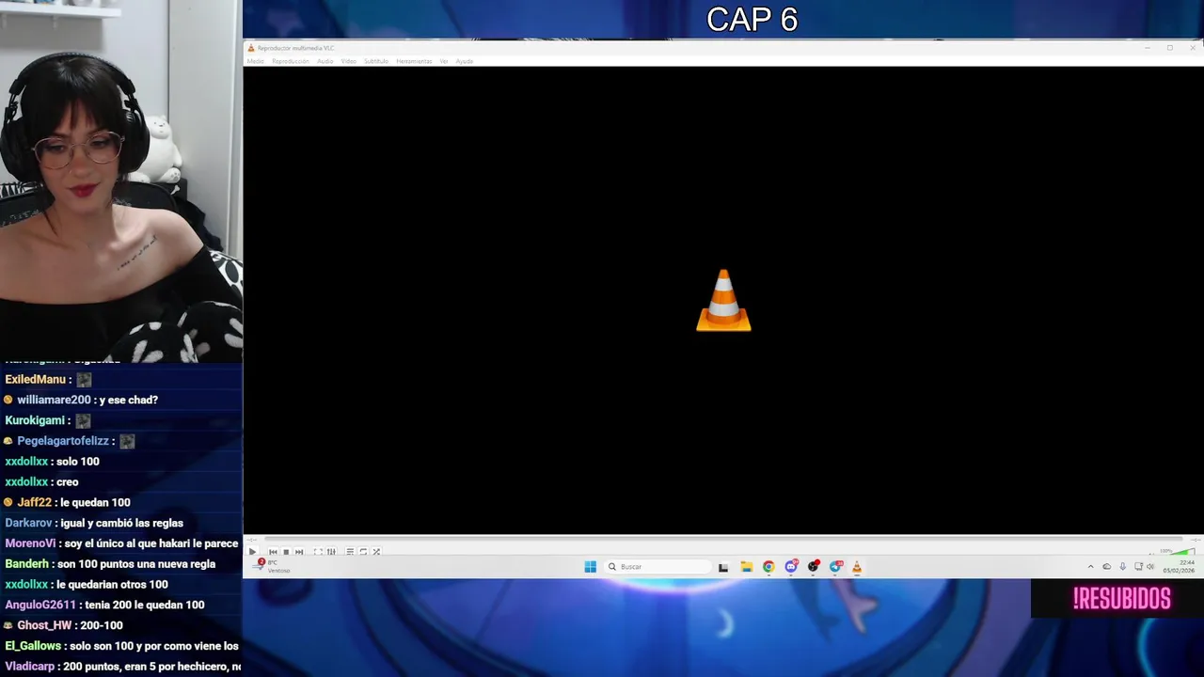Image resolution: width=1204 pixels, height=677 pixels.
Task: Click username AnguloG2611 in chat
Action: click(40, 605)
